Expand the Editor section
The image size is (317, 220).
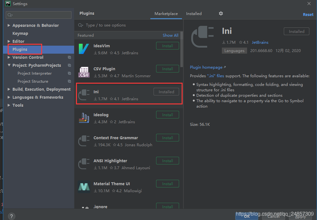8,41
